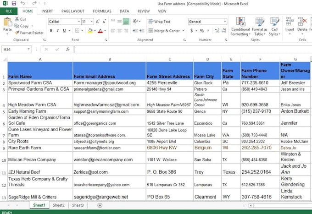Image resolution: width=312 pixels, height=214 pixels.
Task: Open Conditional Formatting menu
Action: coord(240,27)
